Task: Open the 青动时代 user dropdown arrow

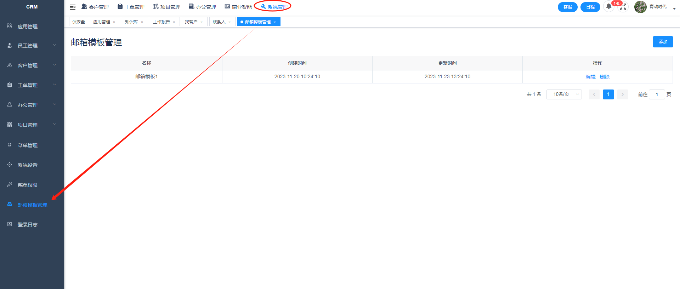Action: [674, 8]
